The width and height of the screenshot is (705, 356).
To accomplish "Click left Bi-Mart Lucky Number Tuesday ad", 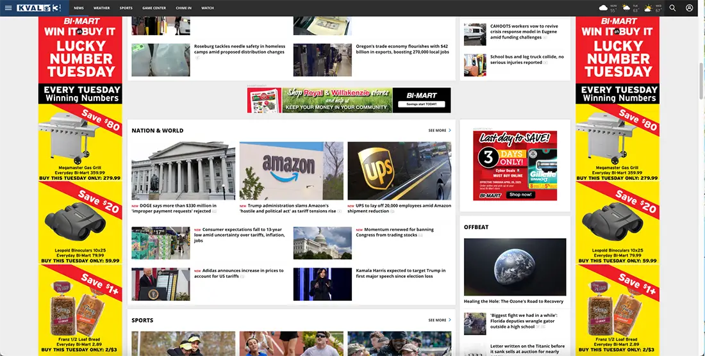I will point(80,61).
